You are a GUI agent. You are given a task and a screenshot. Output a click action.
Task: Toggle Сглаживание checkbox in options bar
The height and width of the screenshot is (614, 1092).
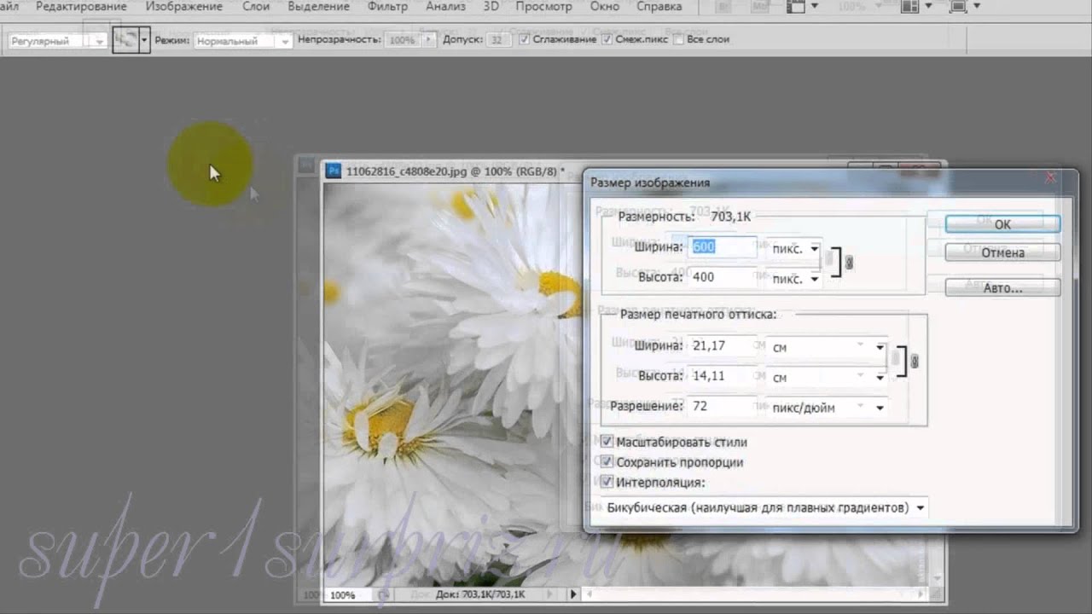pos(524,40)
